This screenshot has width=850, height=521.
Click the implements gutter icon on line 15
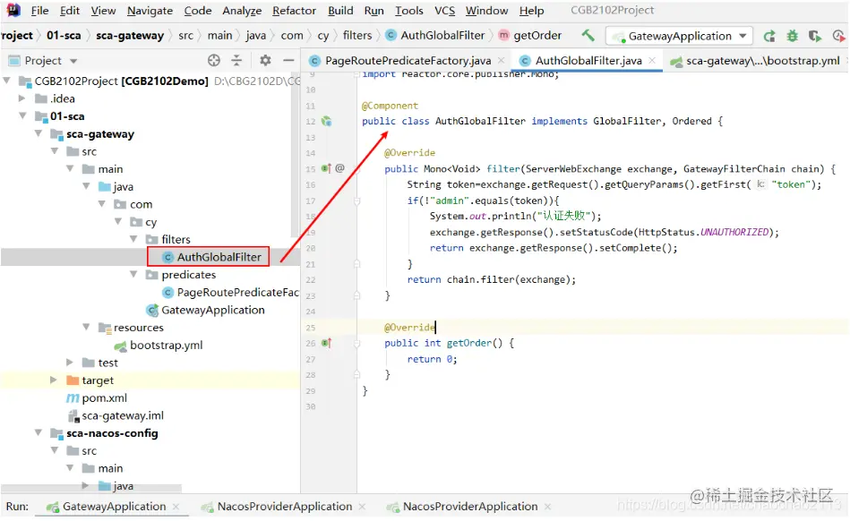(326, 168)
